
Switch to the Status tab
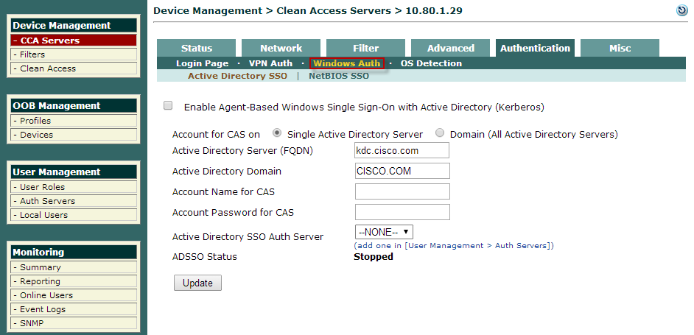click(x=197, y=49)
